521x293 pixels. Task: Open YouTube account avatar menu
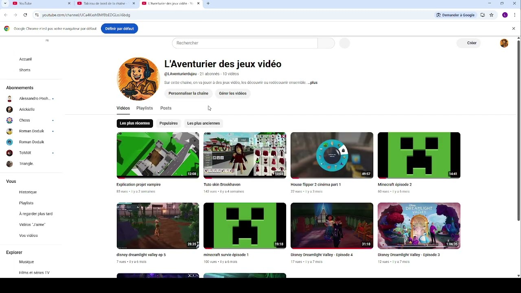click(x=504, y=43)
